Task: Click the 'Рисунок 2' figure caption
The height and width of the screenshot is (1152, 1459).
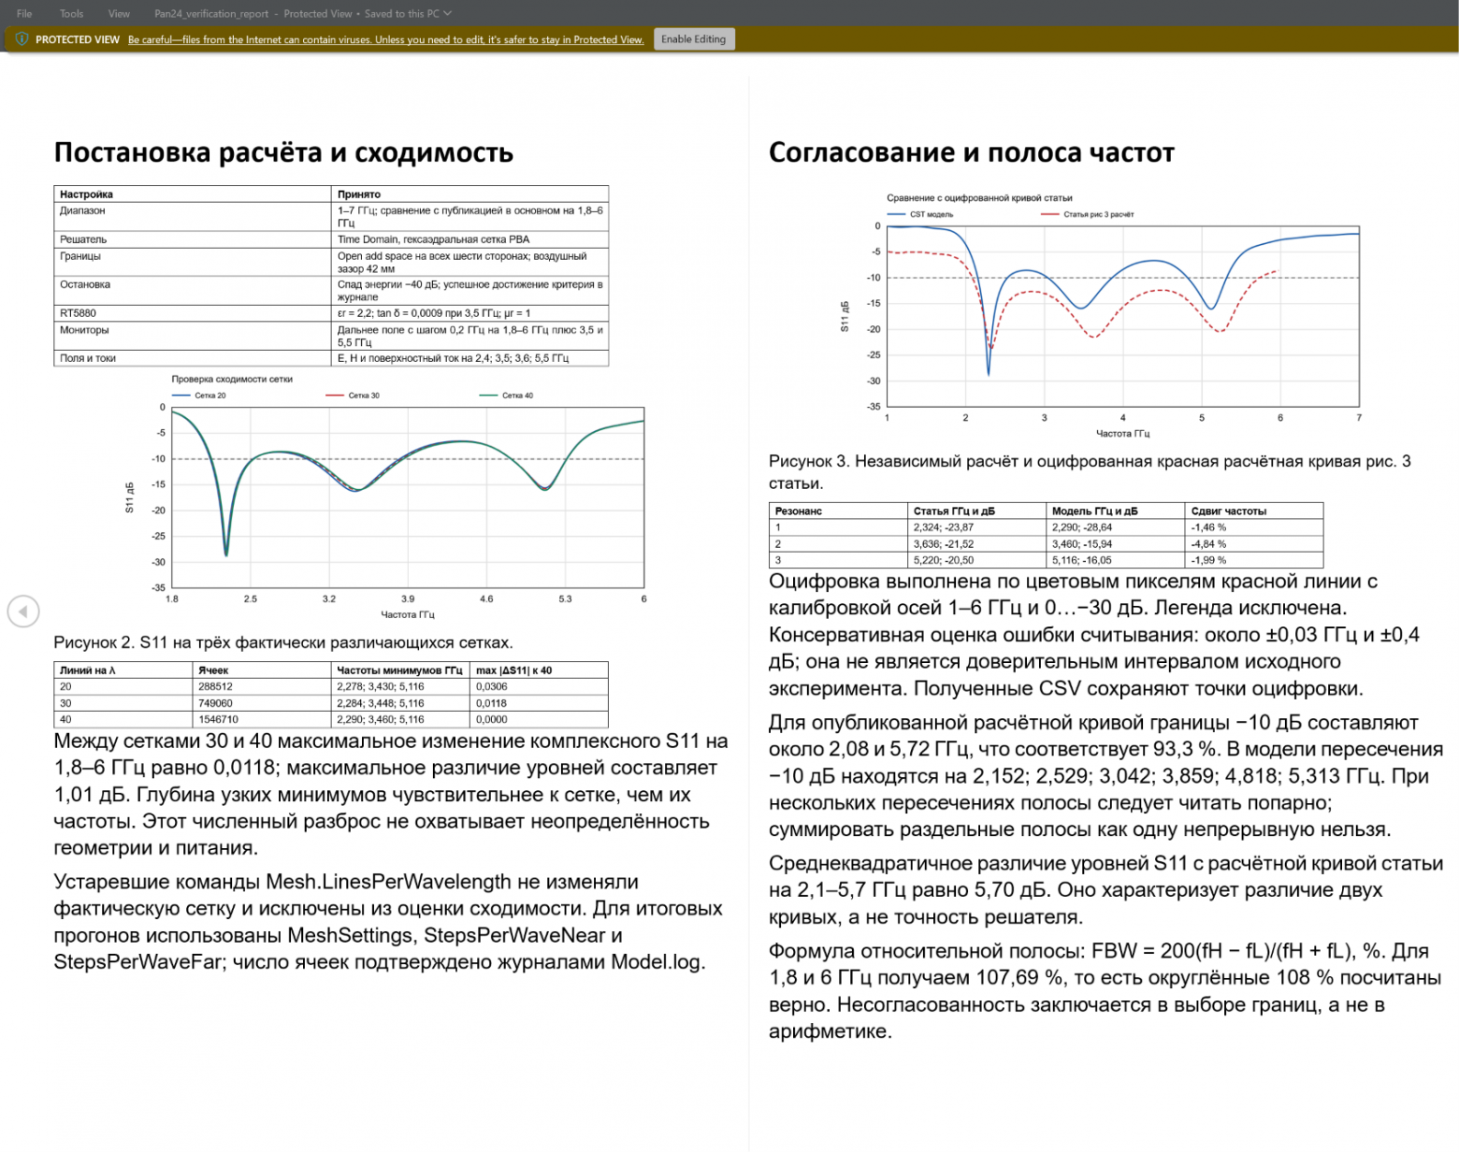Action: (x=283, y=643)
